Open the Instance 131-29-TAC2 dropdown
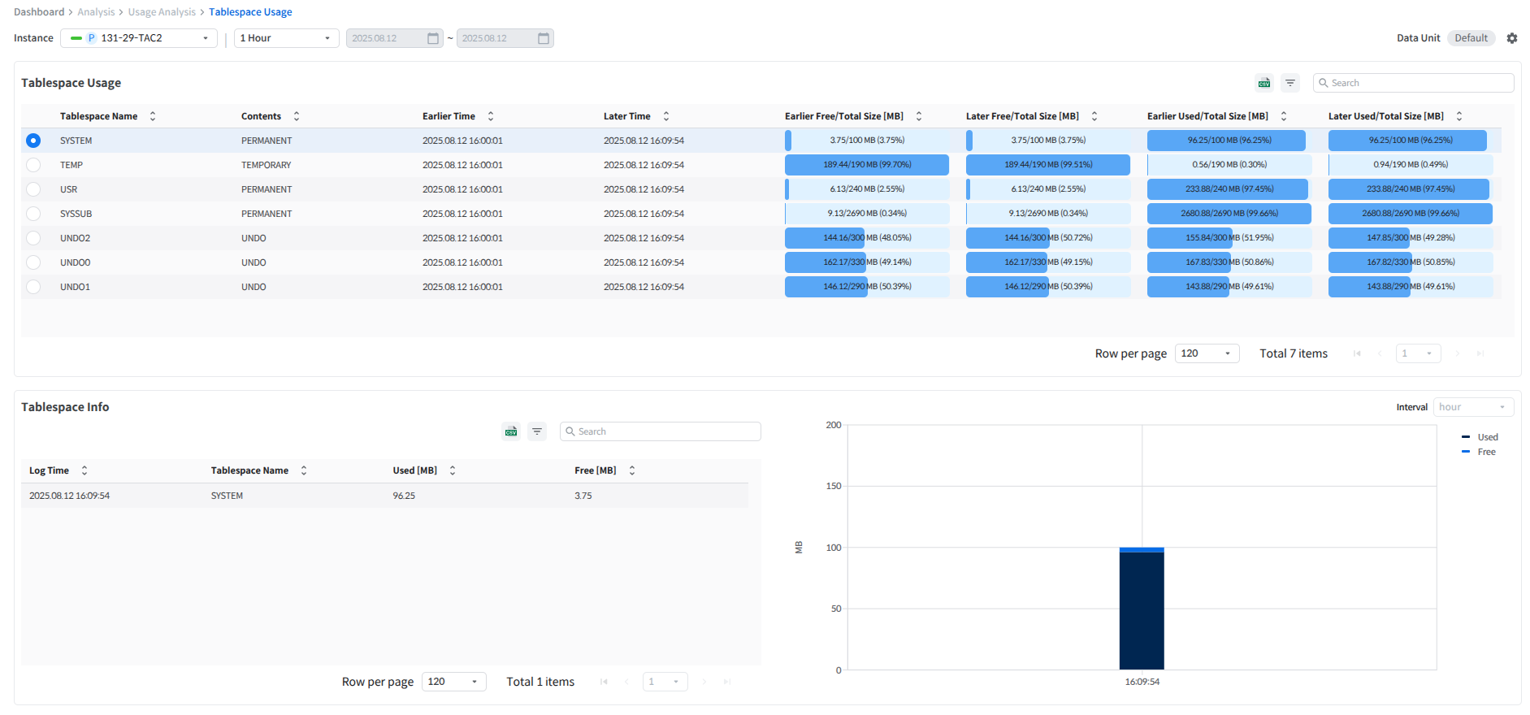 [x=139, y=38]
